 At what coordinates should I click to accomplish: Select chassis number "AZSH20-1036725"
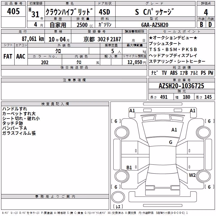click(181, 86)
